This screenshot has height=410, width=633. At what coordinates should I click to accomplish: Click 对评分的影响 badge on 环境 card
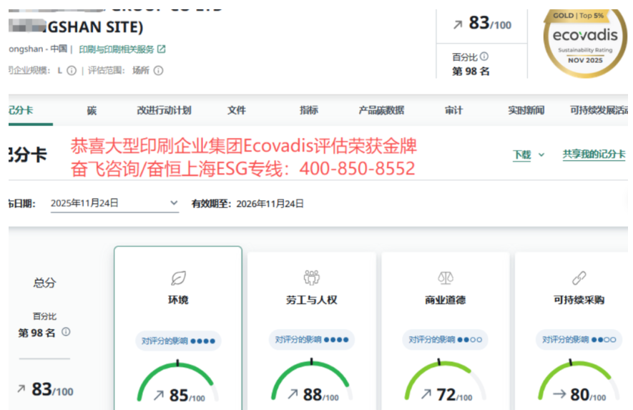(178, 341)
